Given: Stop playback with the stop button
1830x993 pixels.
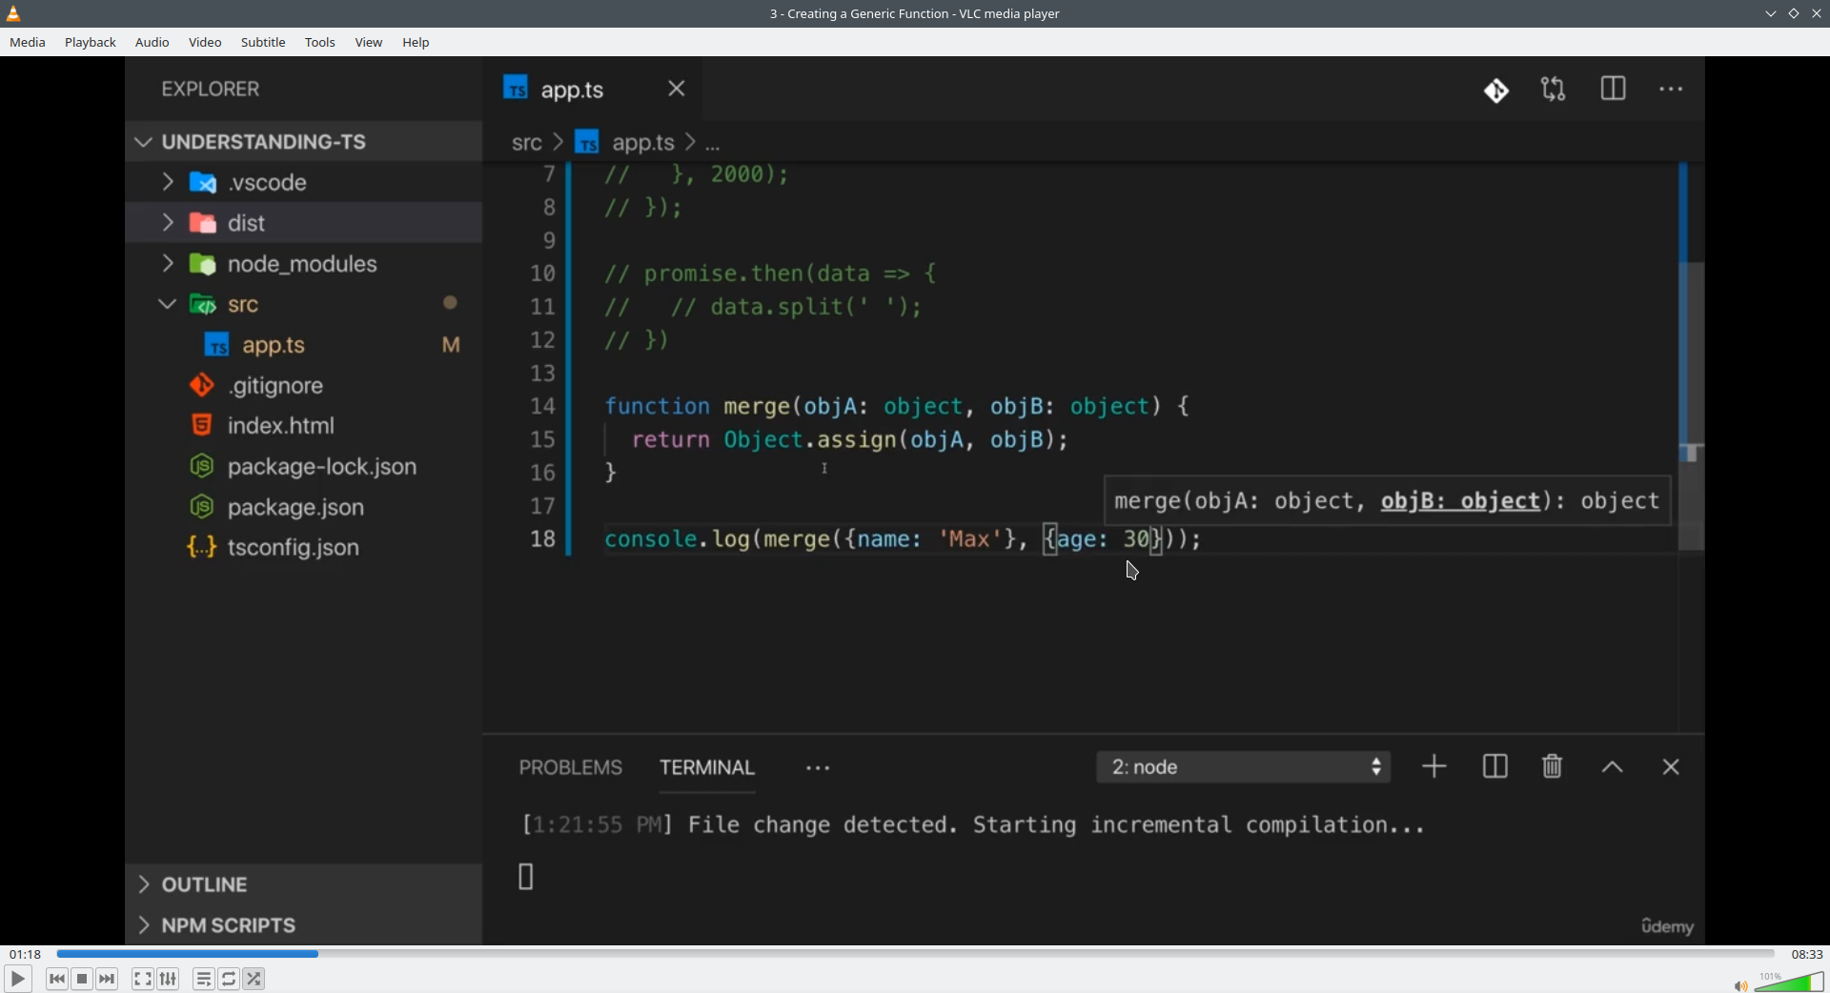Looking at the screenshot, I should [82, 979].
